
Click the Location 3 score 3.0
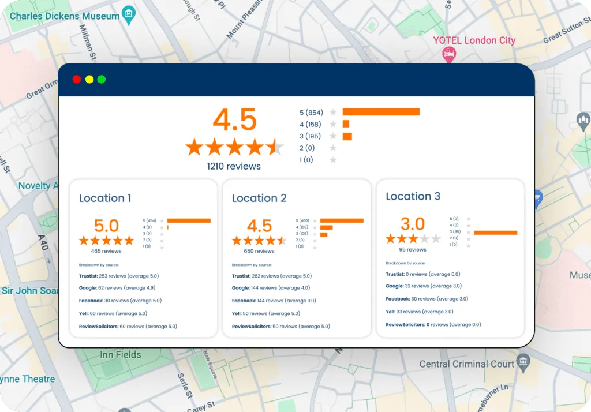click(413, 224)
